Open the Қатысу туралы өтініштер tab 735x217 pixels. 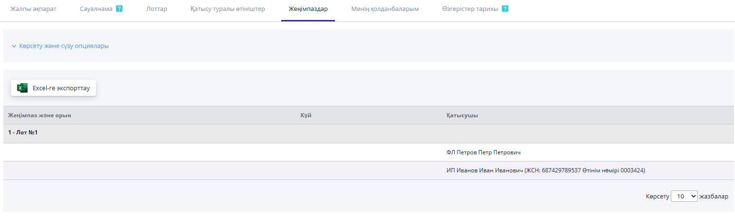pyautogui.click(x=228, y=9)
